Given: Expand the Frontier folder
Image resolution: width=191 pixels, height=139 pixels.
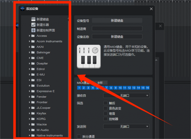Looking at the screenshot, I should (29, 102).
